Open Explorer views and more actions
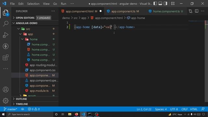This screenshot has width=208, height=117. (x=53, y=11)
